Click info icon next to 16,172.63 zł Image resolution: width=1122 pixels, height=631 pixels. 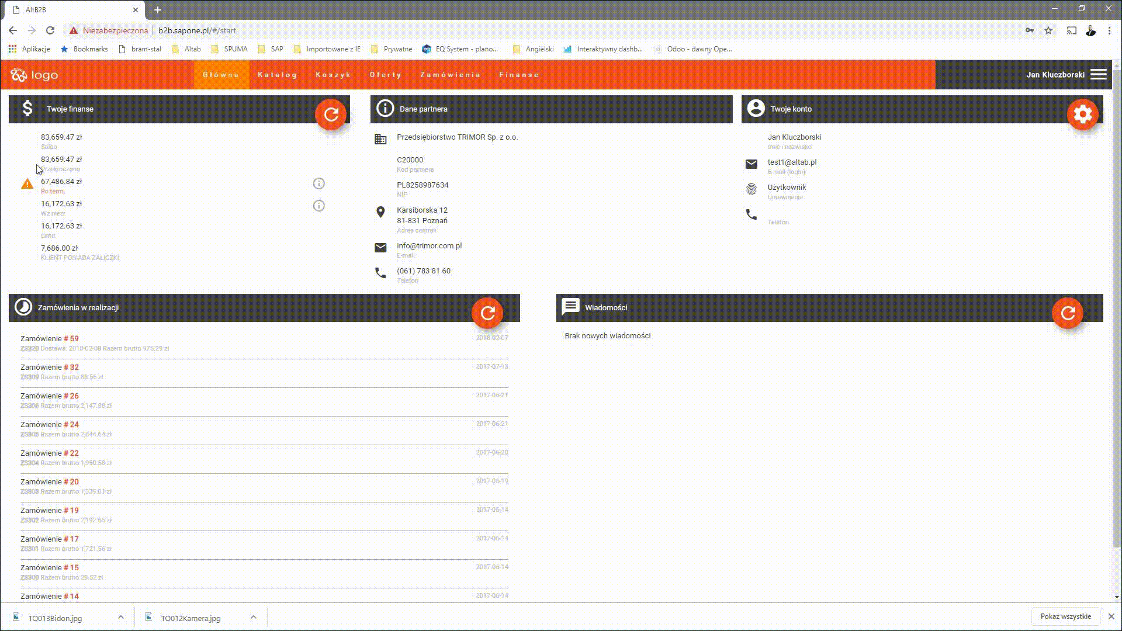(x=318, y=206)
